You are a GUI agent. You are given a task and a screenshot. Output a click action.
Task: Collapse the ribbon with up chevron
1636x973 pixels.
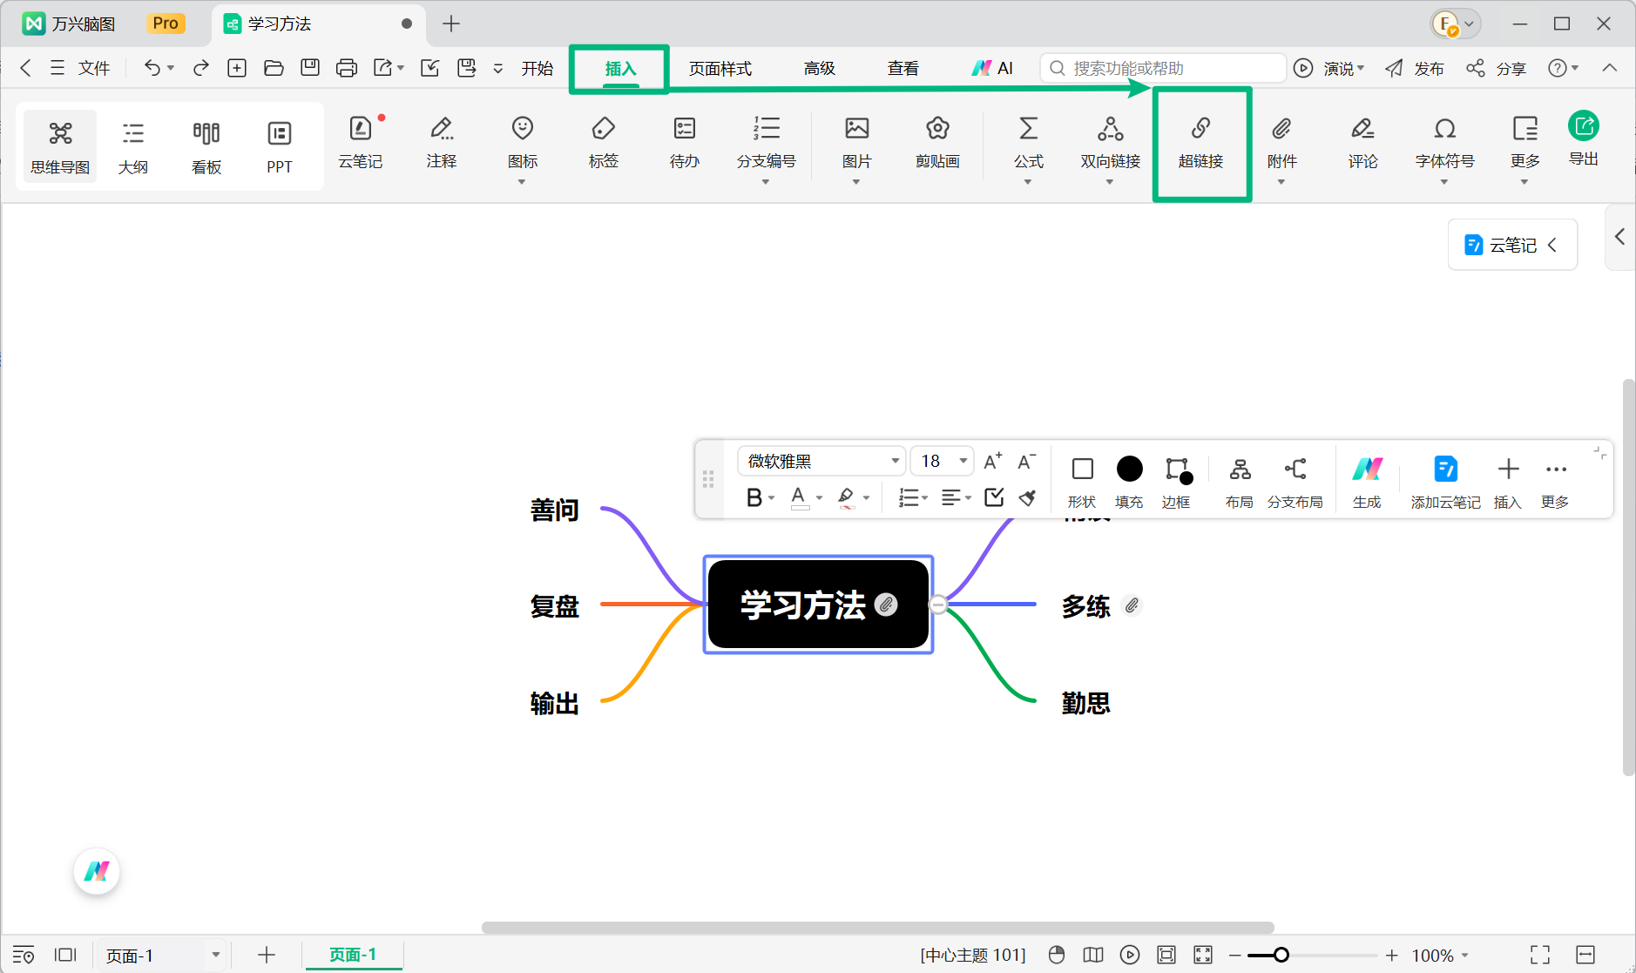[1610, 68]
